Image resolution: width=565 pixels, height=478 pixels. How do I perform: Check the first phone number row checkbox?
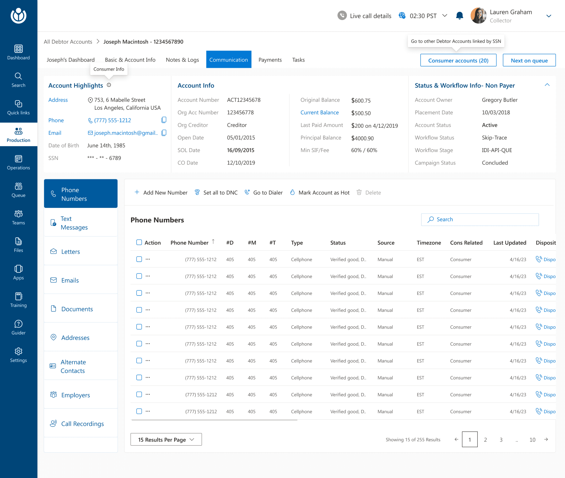click(x=139, y=259)
